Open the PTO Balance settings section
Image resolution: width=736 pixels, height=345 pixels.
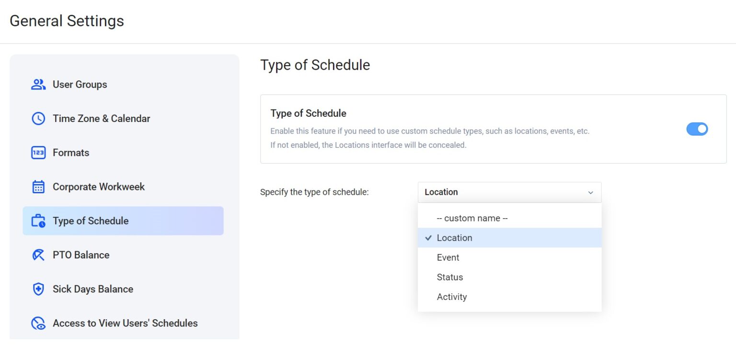coord(80,255)
